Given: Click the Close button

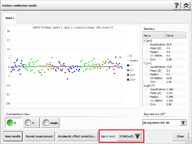Looking at the screenshot, I should click(180, 136).
